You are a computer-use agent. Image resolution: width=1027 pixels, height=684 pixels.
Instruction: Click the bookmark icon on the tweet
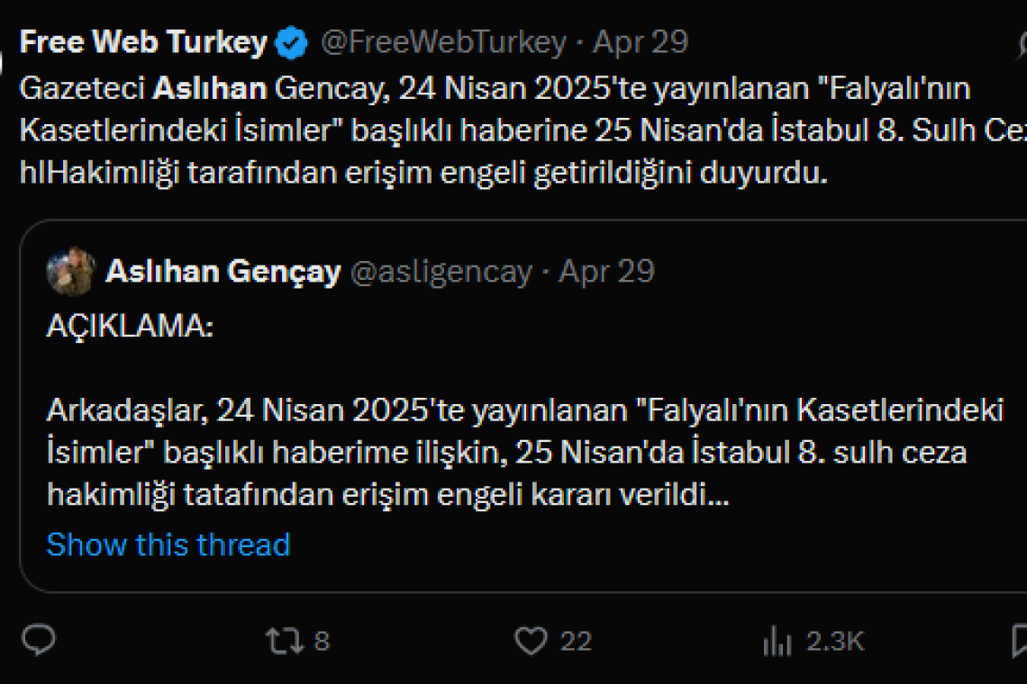[x=1019, y=641]
